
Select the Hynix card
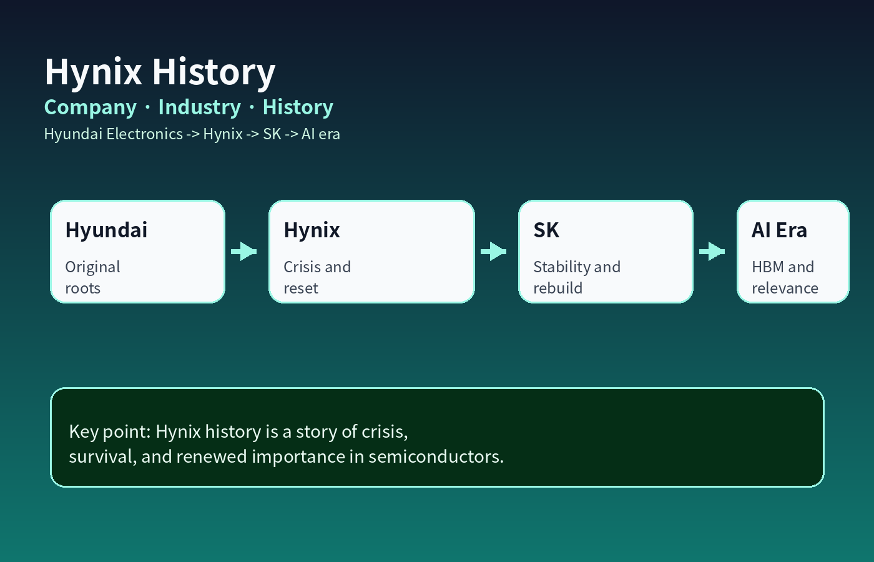[371, 252]
